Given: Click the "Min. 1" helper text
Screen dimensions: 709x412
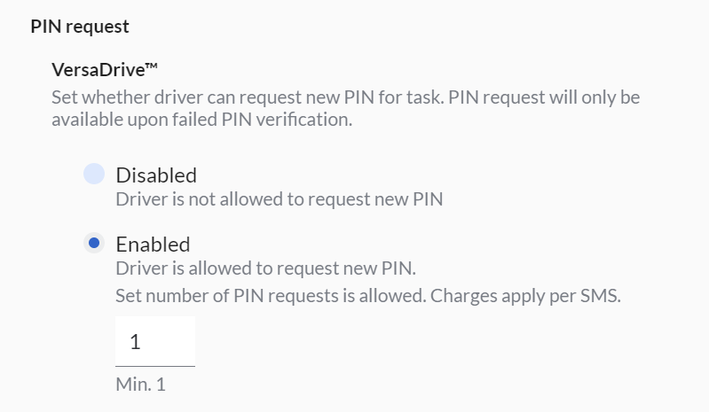Looking at the screenshot, I should coord(140,385).
